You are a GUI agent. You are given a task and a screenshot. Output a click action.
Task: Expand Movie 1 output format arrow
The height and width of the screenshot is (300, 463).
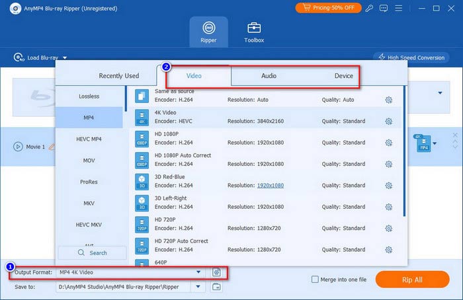coord(435,143)
